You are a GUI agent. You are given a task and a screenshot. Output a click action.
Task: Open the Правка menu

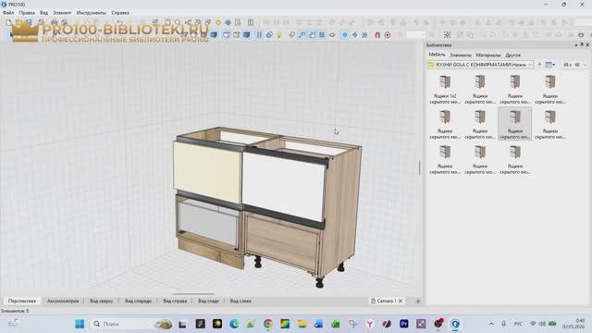pyautogui.click(x=27, y=12)
